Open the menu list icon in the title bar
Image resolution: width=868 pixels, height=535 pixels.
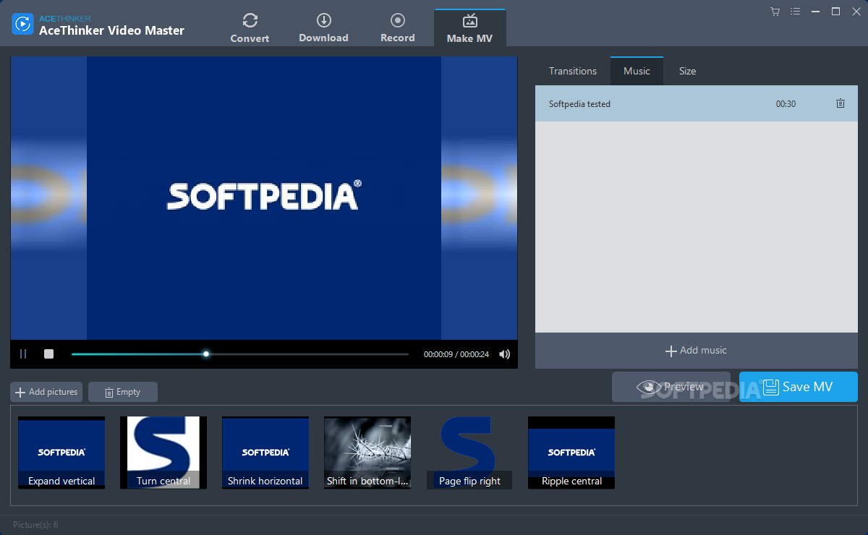click(x=795, y=11)
